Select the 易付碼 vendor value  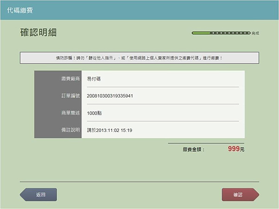(94, 79)
